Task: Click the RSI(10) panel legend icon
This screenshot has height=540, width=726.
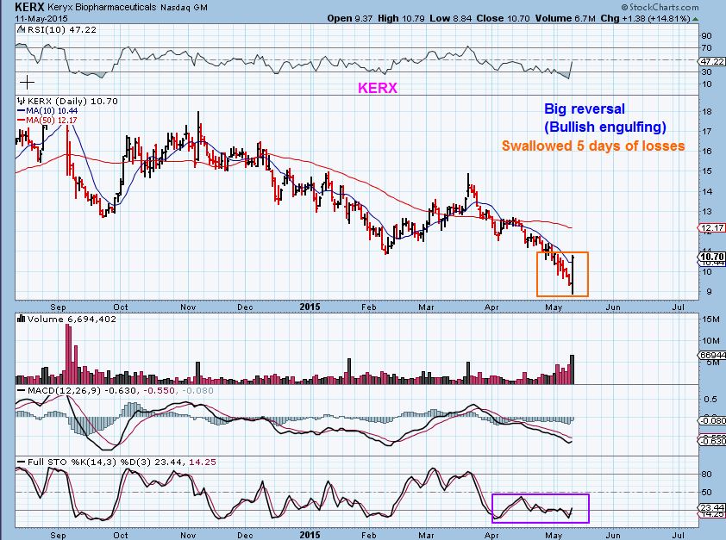Action: click(x=21, y=29)
